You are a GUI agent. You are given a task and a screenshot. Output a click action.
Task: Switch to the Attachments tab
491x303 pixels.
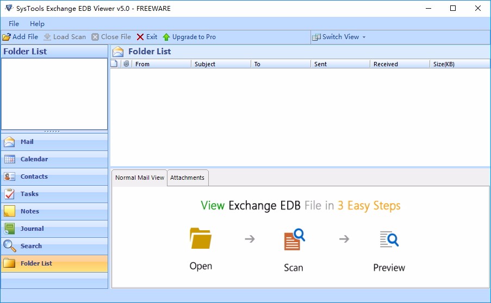[187, 178]
